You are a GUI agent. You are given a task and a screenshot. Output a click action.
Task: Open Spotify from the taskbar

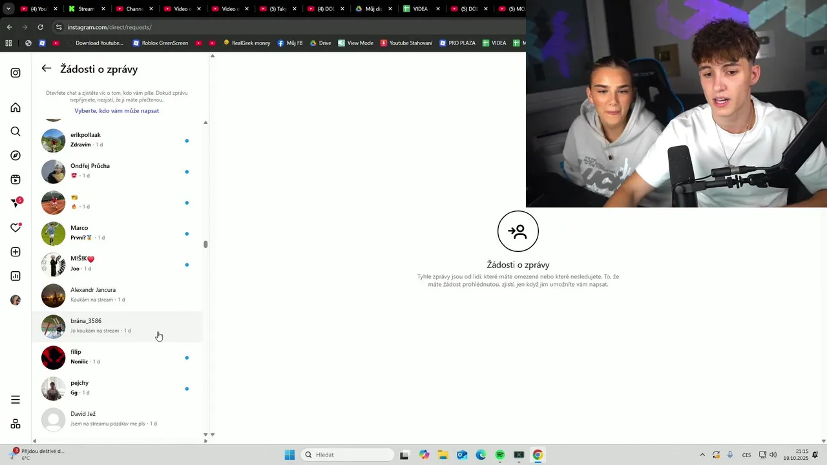point(500,455)
